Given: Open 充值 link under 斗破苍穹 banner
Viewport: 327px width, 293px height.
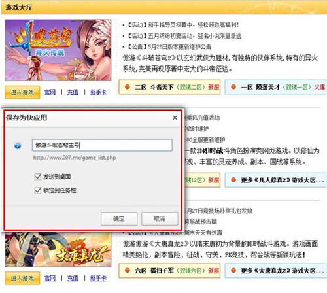Looking at the screenshot, I should (73, 92).
